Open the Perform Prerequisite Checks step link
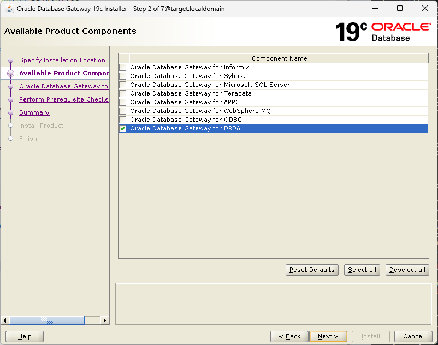Viewport: 438px width, 345px height. (x=64, y=99)
